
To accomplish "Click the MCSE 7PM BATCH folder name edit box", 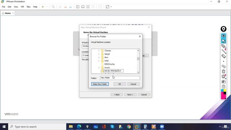I will (113, 71).
